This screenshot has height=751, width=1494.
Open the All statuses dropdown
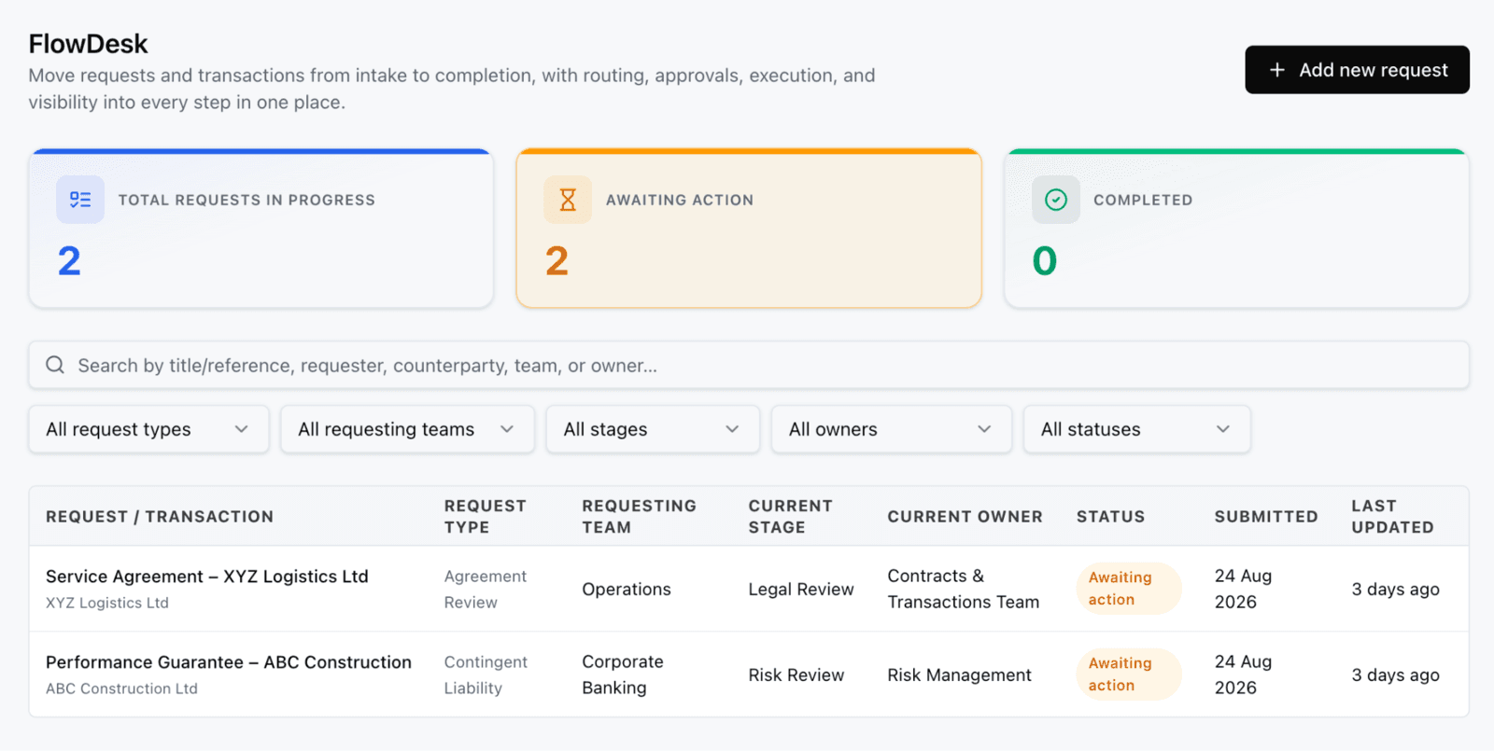tap(1137, 429)
